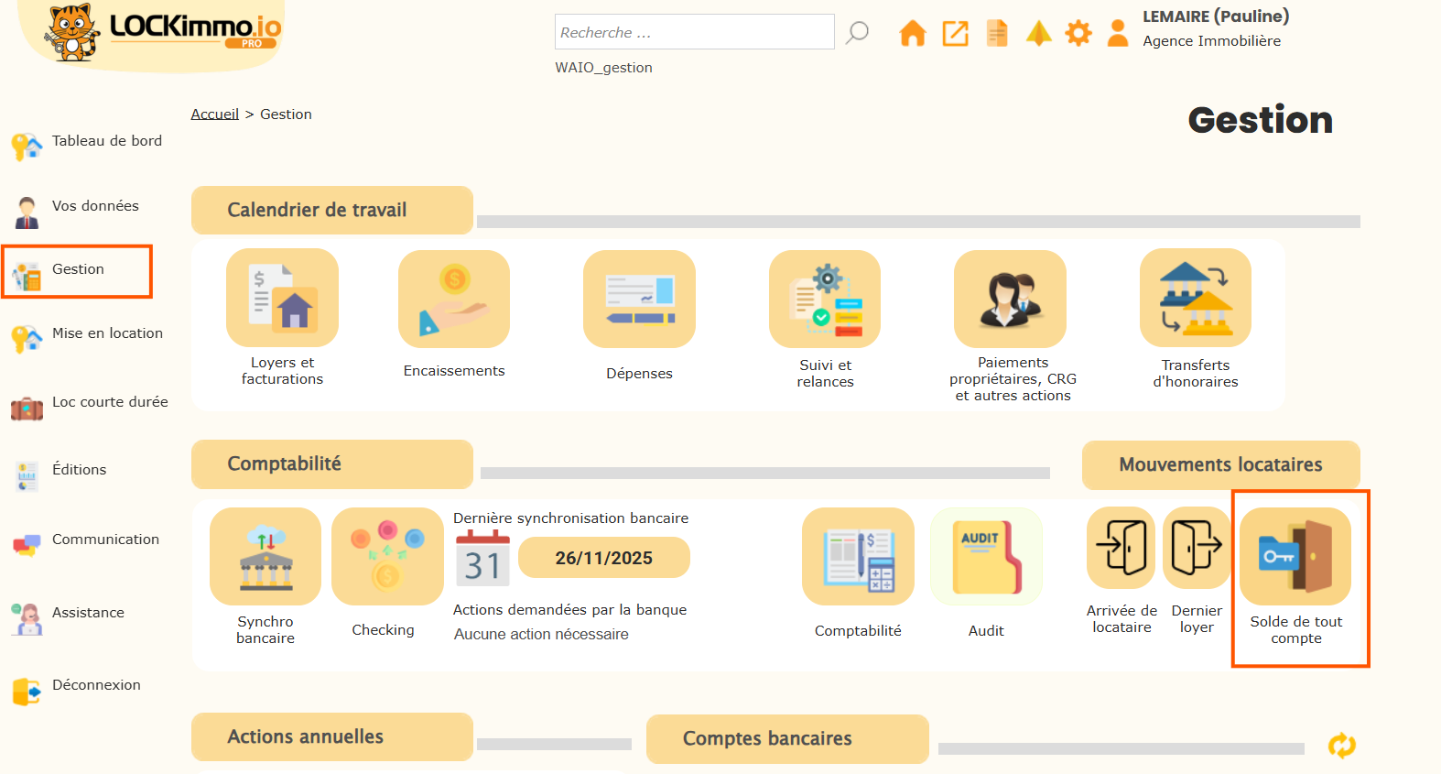
Task: Focus the Recherche search field
Action: 694,32
